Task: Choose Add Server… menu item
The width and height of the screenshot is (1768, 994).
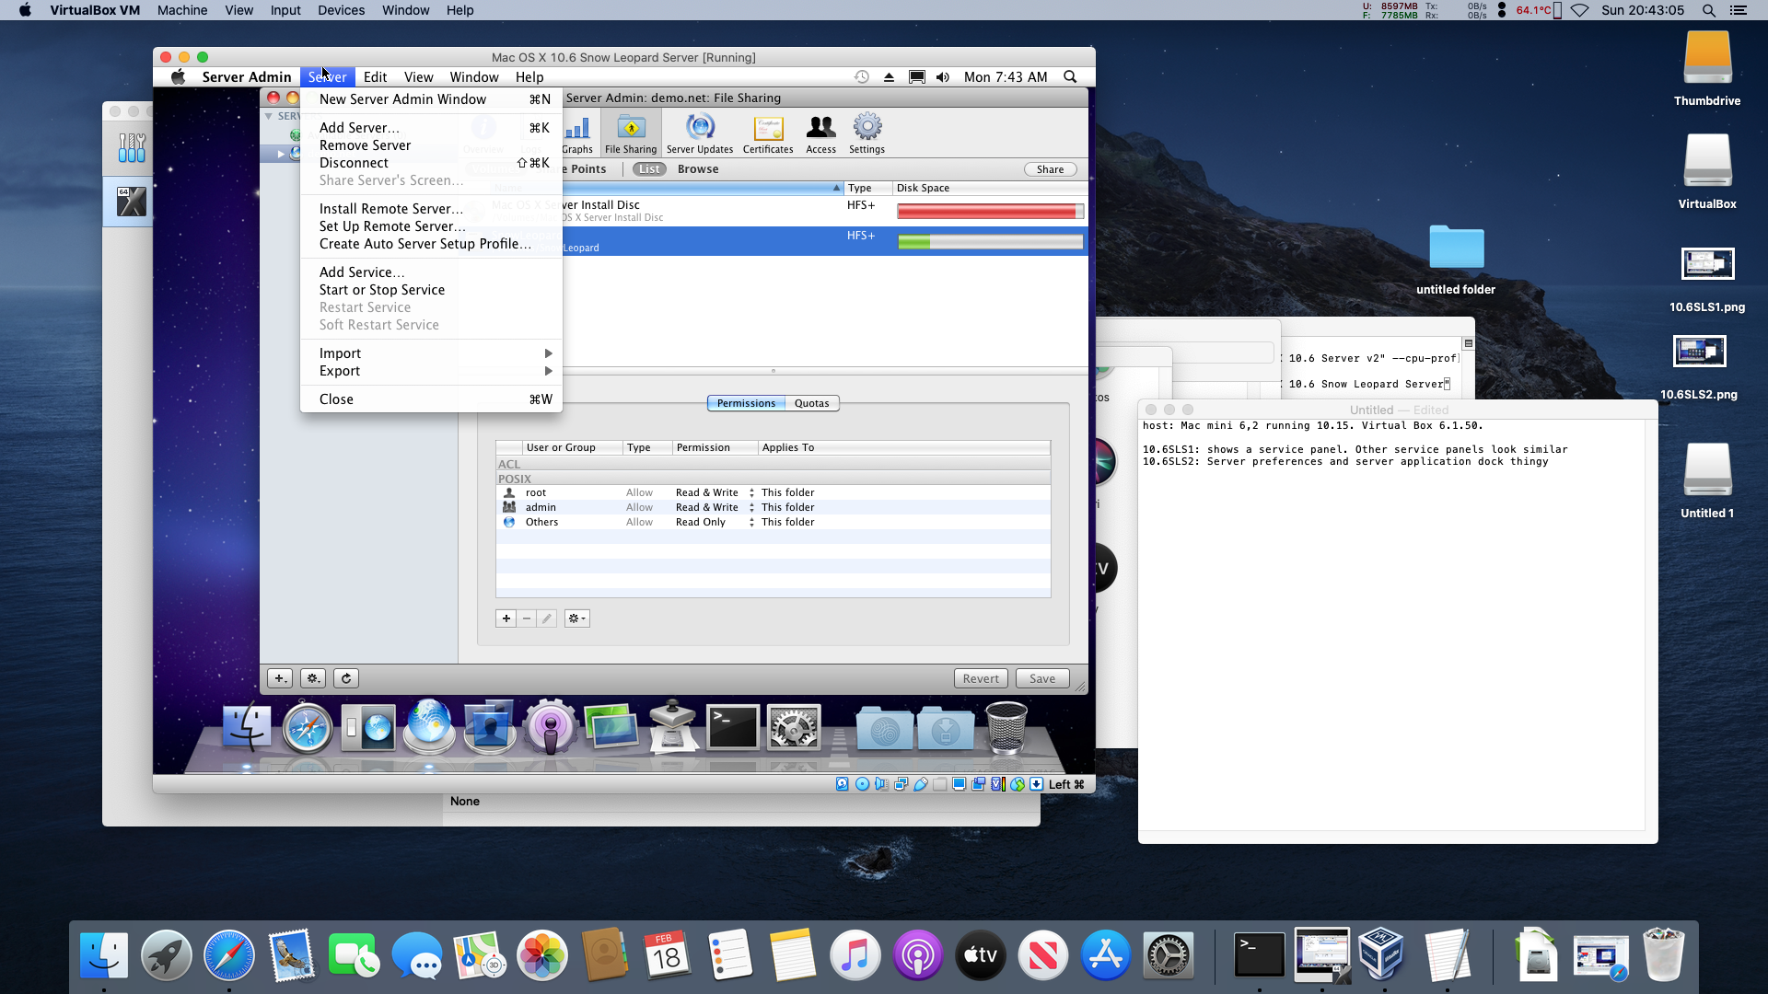Action: 431,128
